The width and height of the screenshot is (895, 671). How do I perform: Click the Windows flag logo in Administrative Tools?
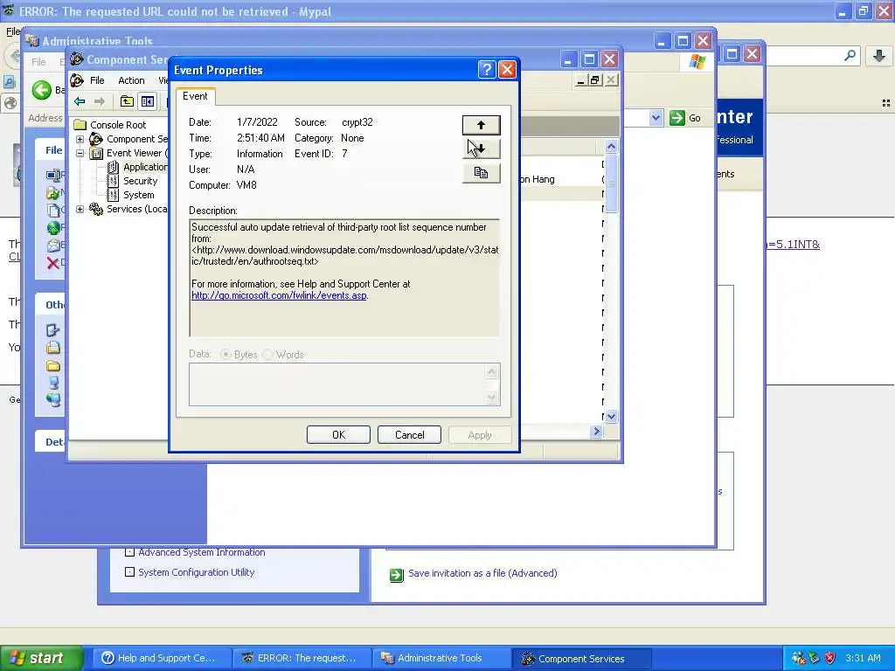(x=697, y=61)
